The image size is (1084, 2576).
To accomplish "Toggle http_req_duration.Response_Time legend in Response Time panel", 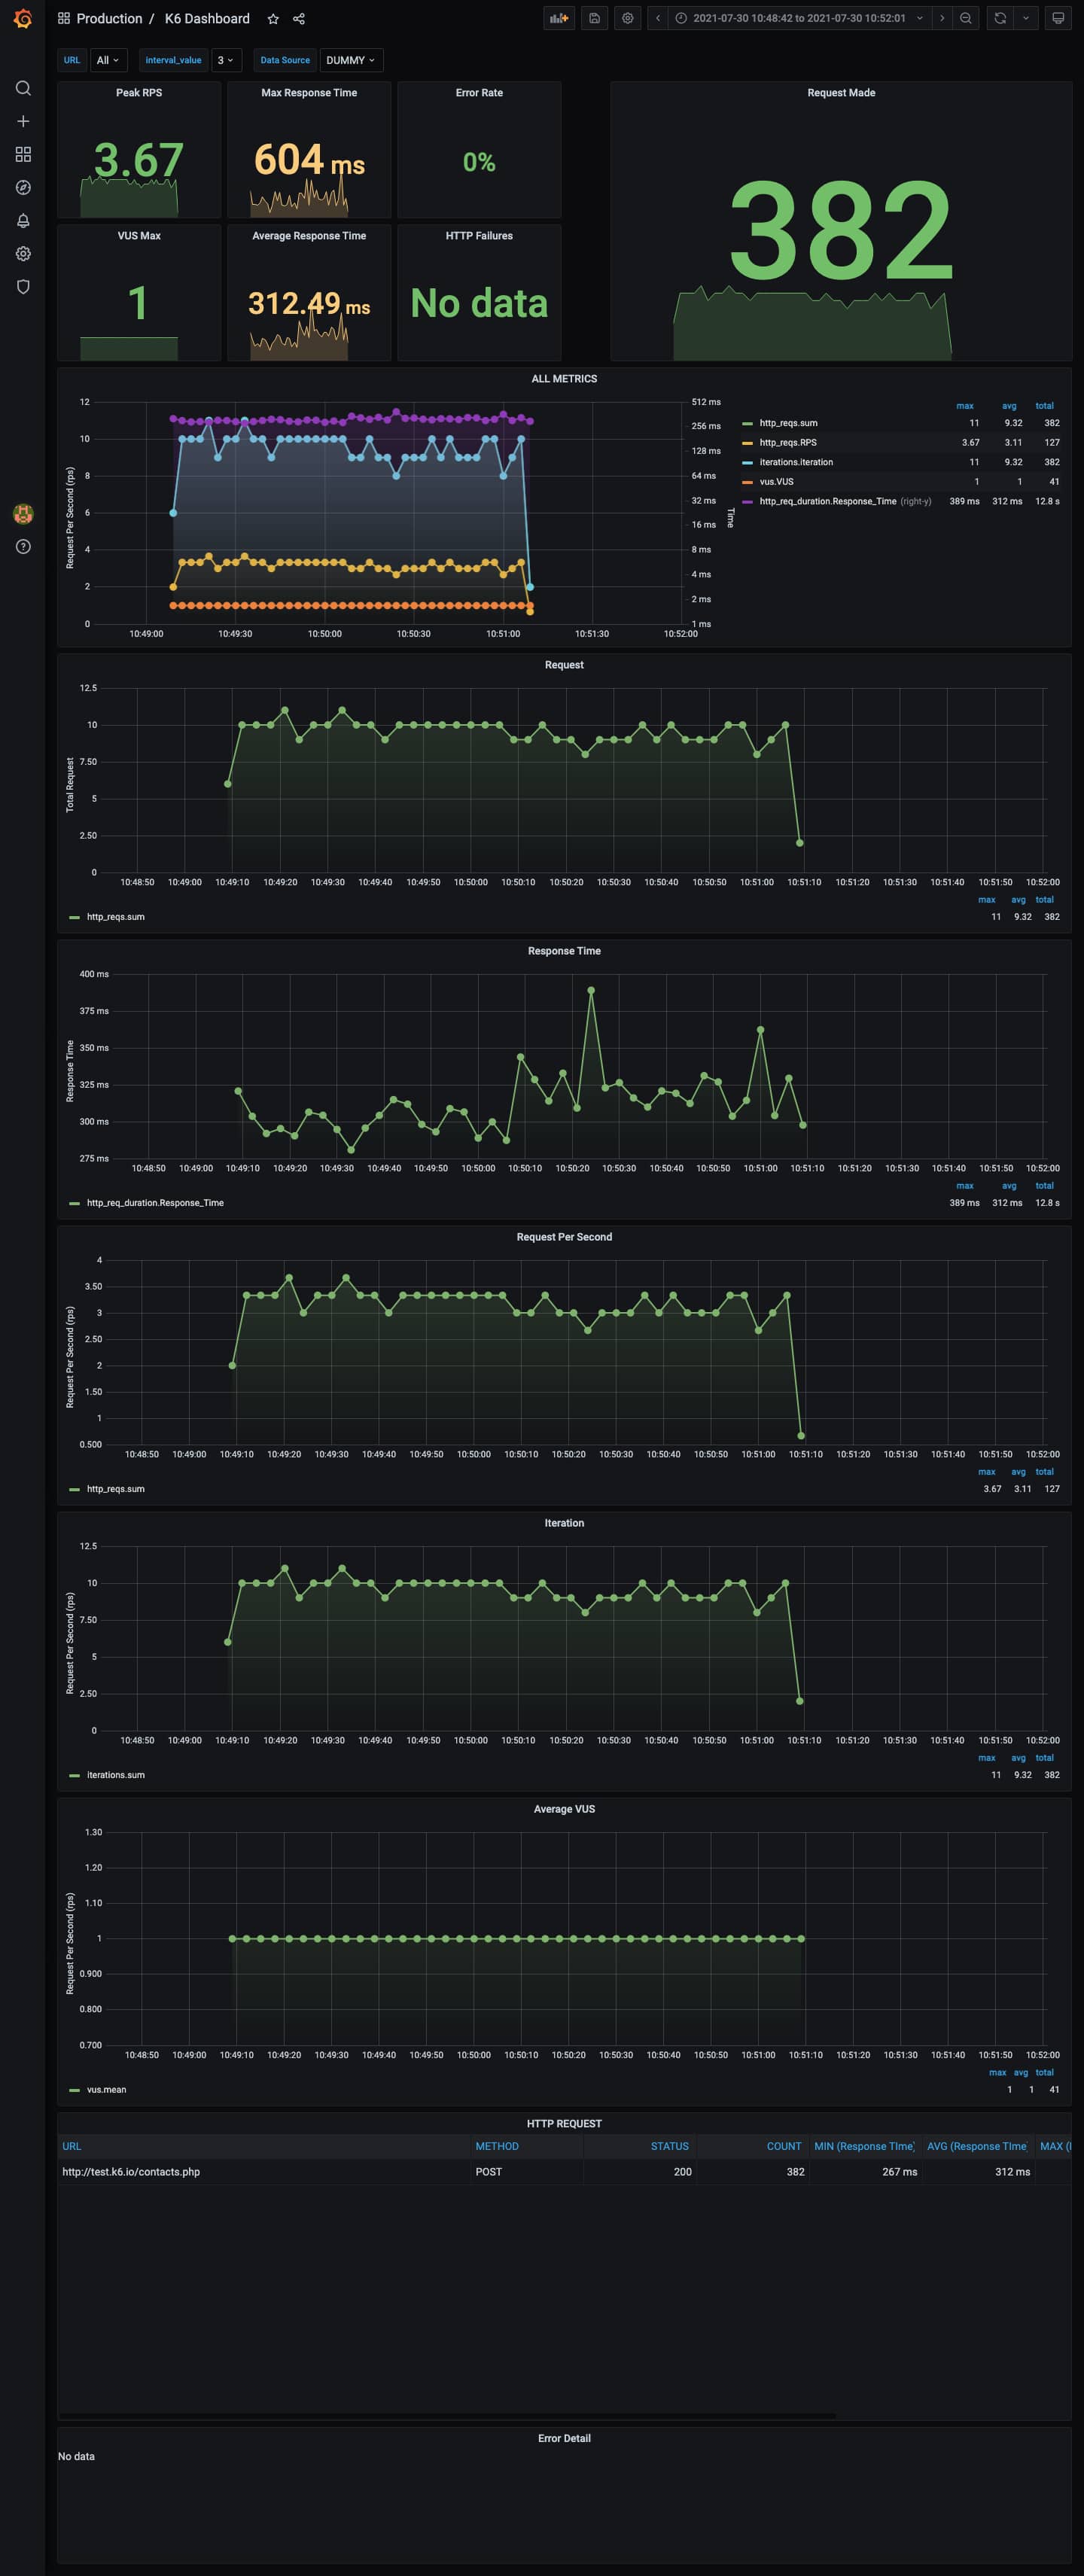I will tap(155, 1203).
